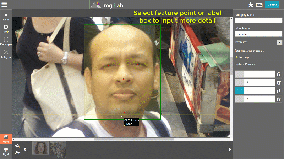Select the Polygon tool
This screenshot has width=284, height=159.
[6, 54]
